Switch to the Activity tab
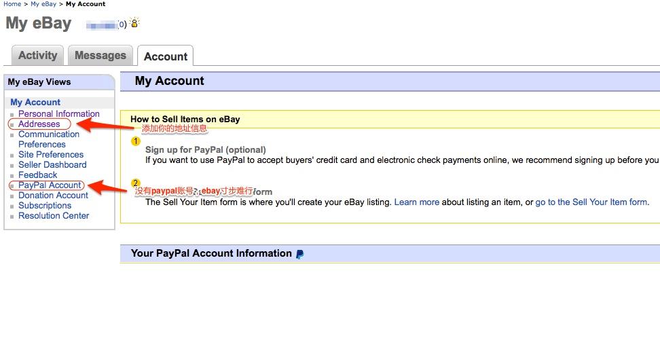660x347 pixels. [x=37, y=55]
